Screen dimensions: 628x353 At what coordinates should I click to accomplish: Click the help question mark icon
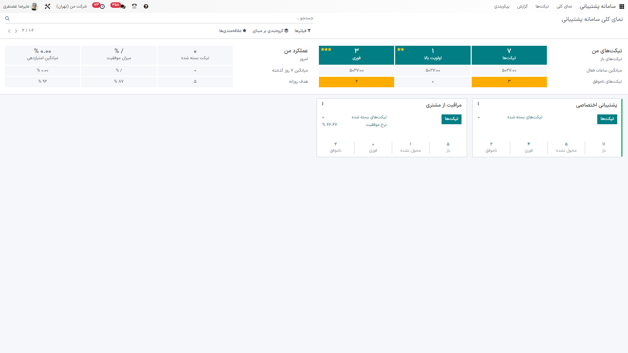pos(146,7)
